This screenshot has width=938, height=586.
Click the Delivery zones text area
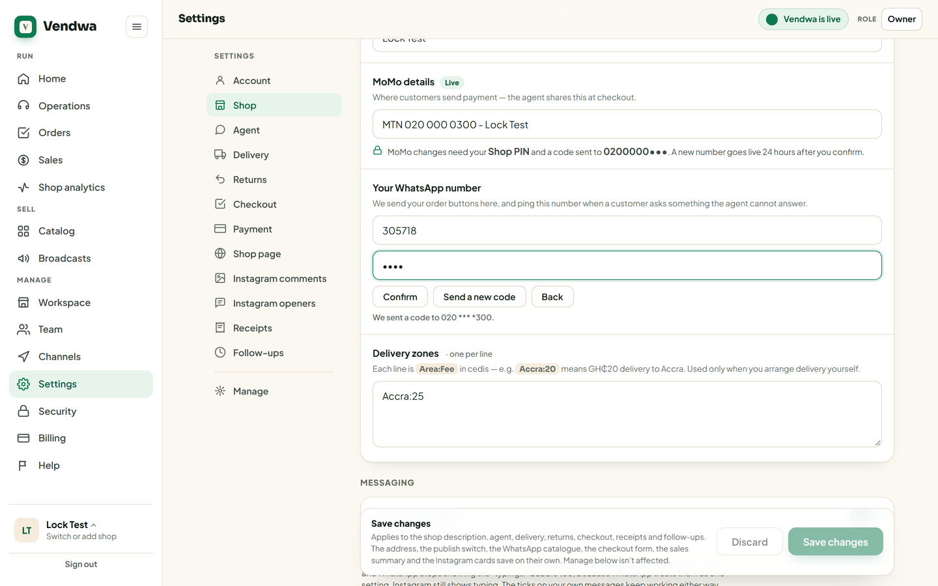pos(627,414)
